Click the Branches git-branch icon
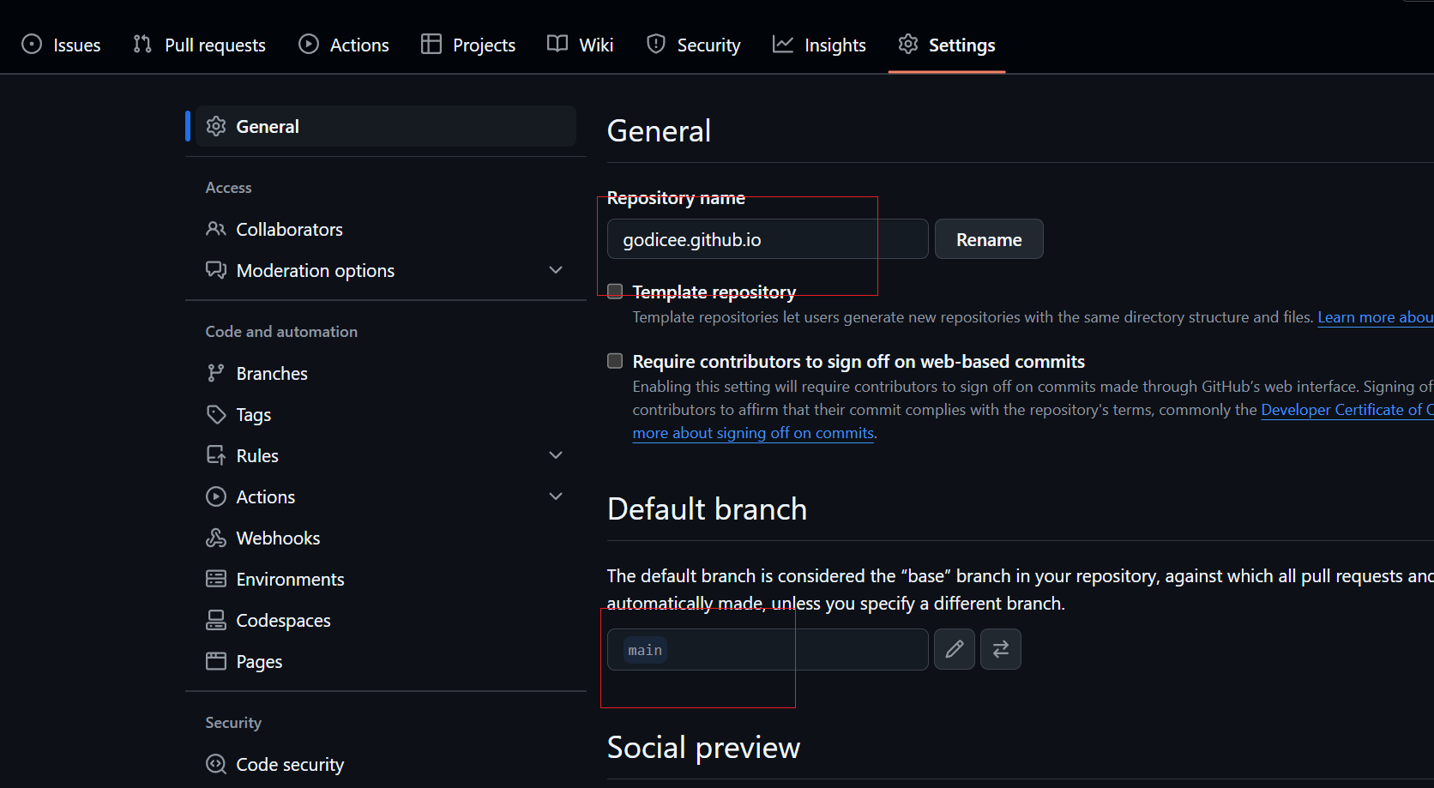The height and width of the screenshot is (788, 1434). [216, 373]
